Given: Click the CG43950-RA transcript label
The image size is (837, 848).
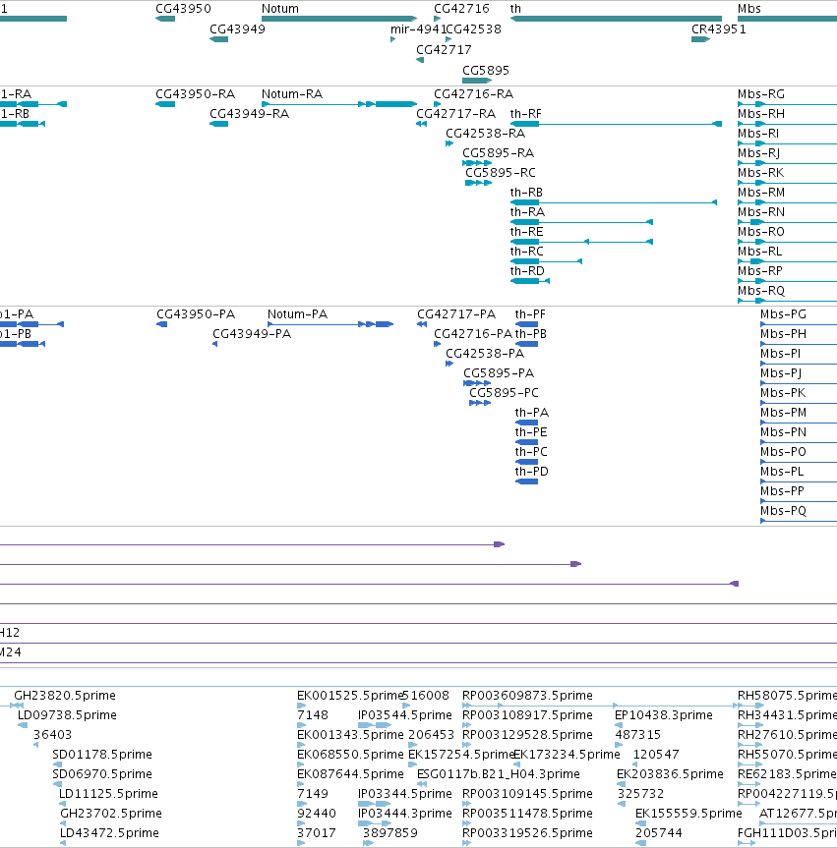Looking at the screenshot, I should coord(195,94).
